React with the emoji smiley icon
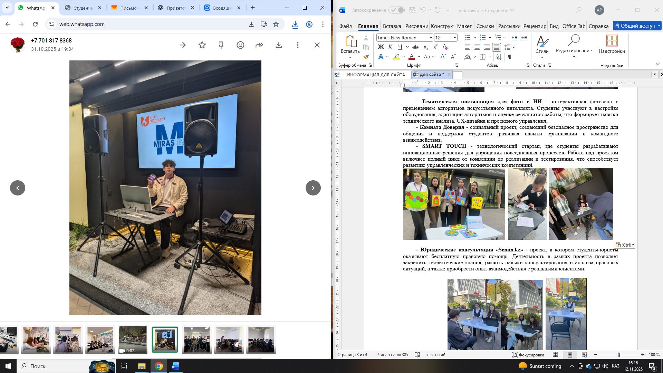Viewport: 663px width, 373px height. (x=240, y=45)
